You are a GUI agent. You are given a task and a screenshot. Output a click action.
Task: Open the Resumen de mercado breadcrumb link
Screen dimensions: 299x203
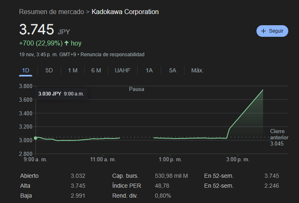click(x=52, y=12)
